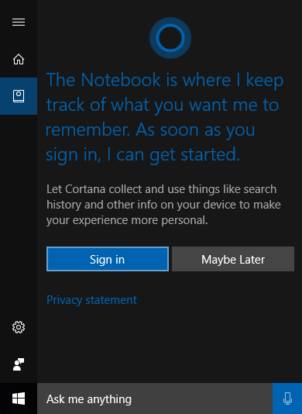Image resolution: width=302 pixels, height=414 pixels.
Task: Focus the Ask me anything search box
Action: click(155, 398)
